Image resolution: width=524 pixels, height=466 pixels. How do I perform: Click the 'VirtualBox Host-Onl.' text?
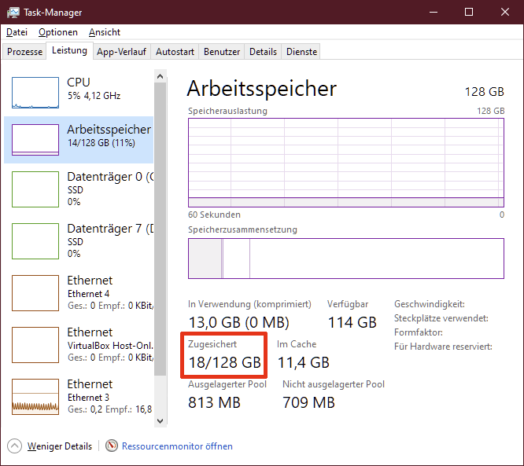point(110,346)
